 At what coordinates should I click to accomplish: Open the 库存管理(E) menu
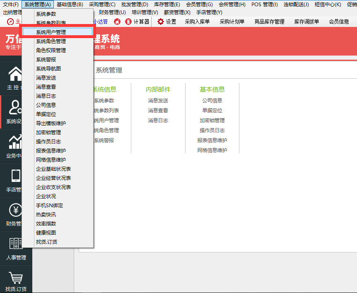point(167,5)
